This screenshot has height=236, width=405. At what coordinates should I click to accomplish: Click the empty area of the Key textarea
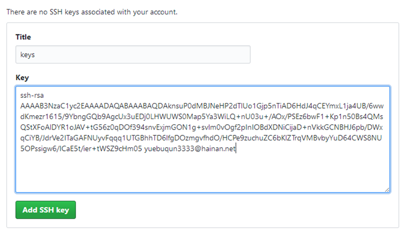tap(203, 172)
